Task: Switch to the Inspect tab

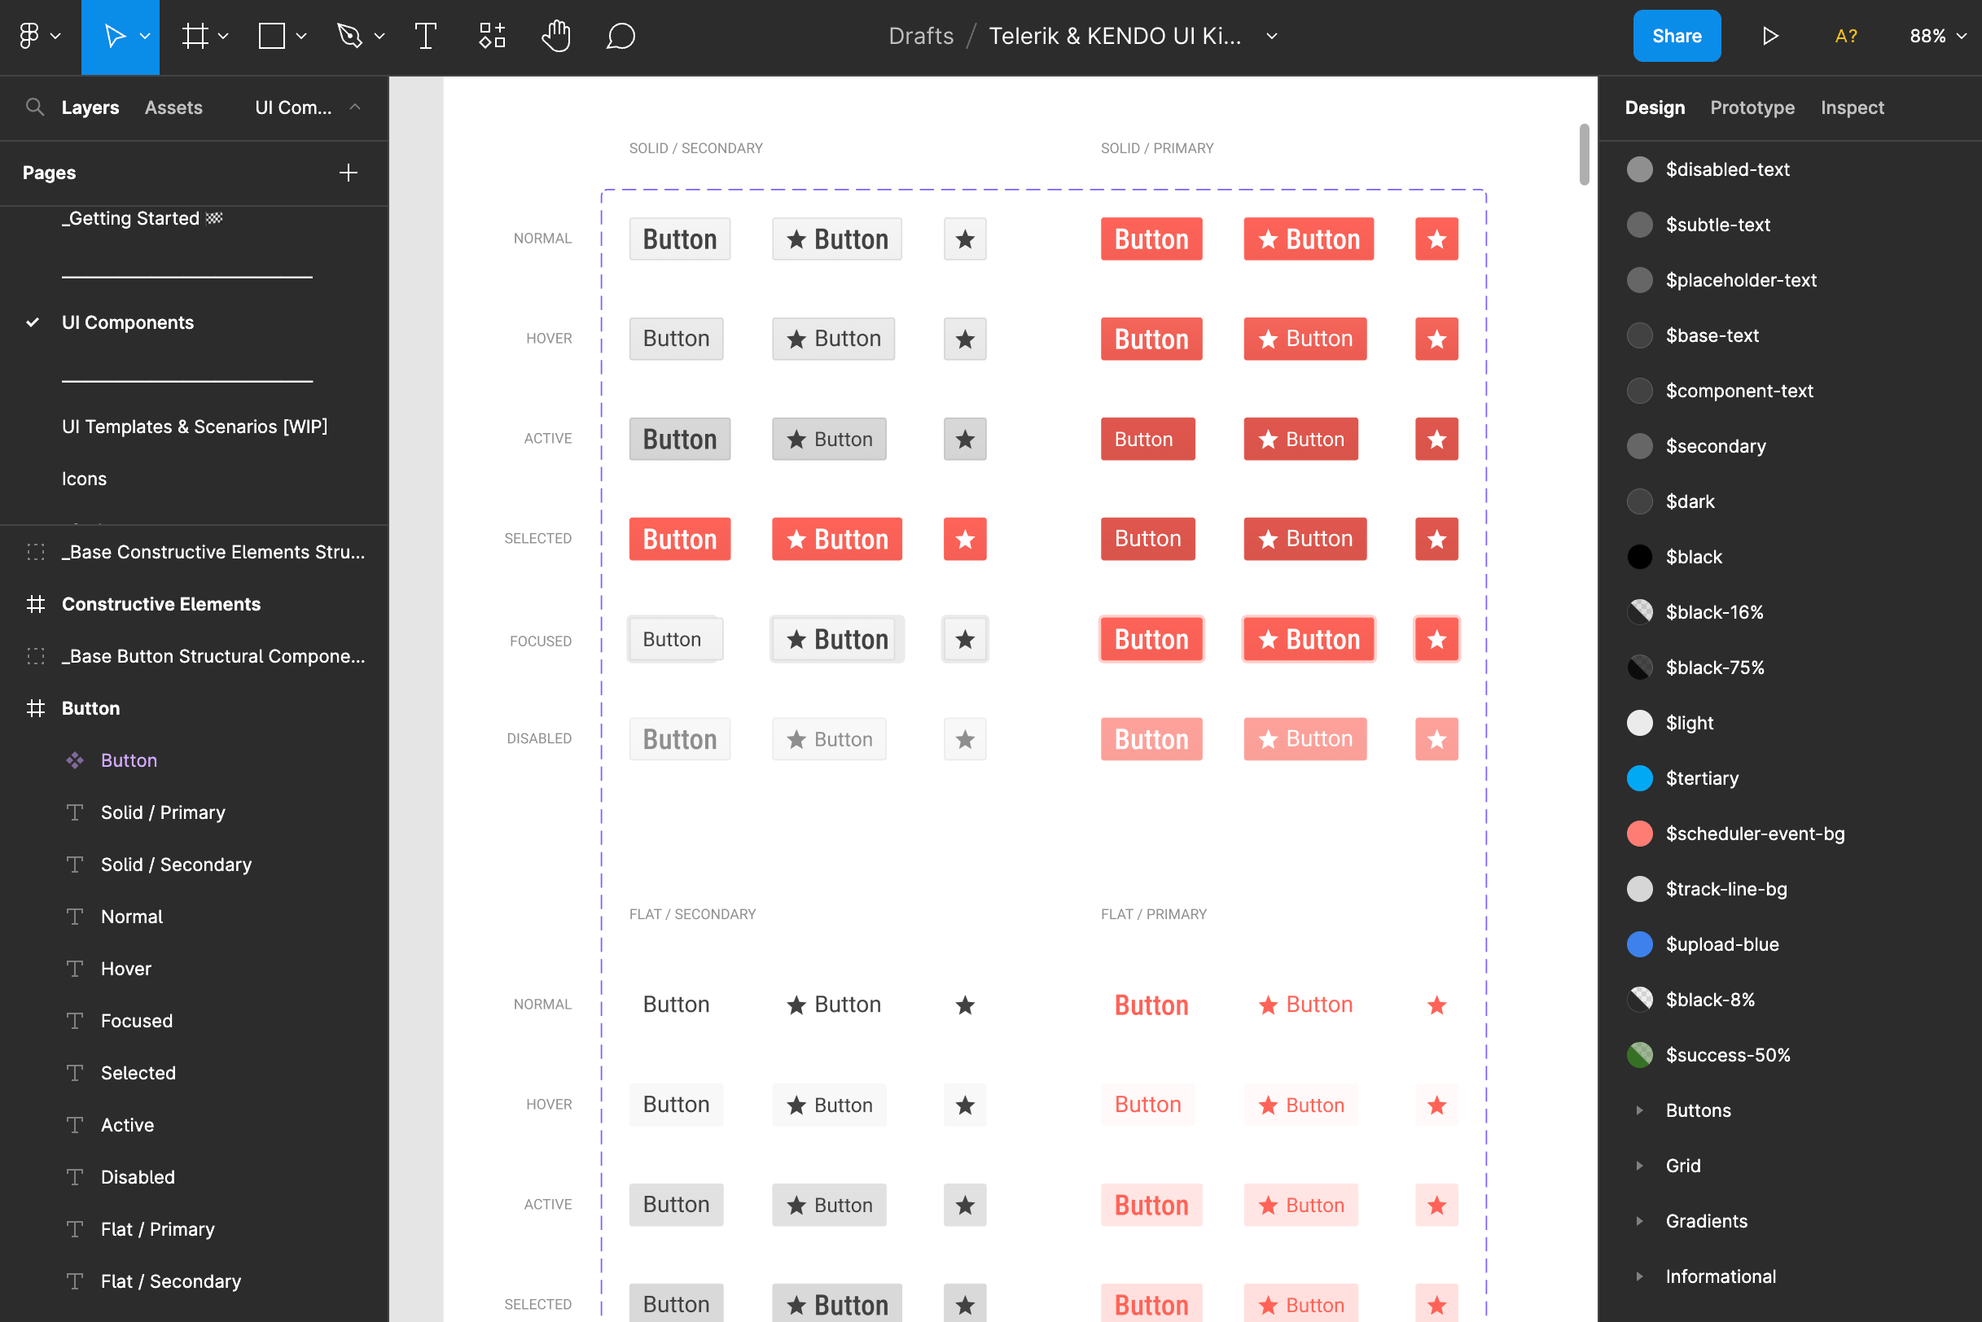Action: [1852, 107]
